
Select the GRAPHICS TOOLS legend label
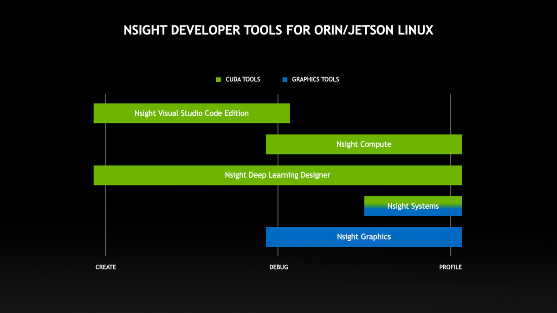[x=315, y=80]
